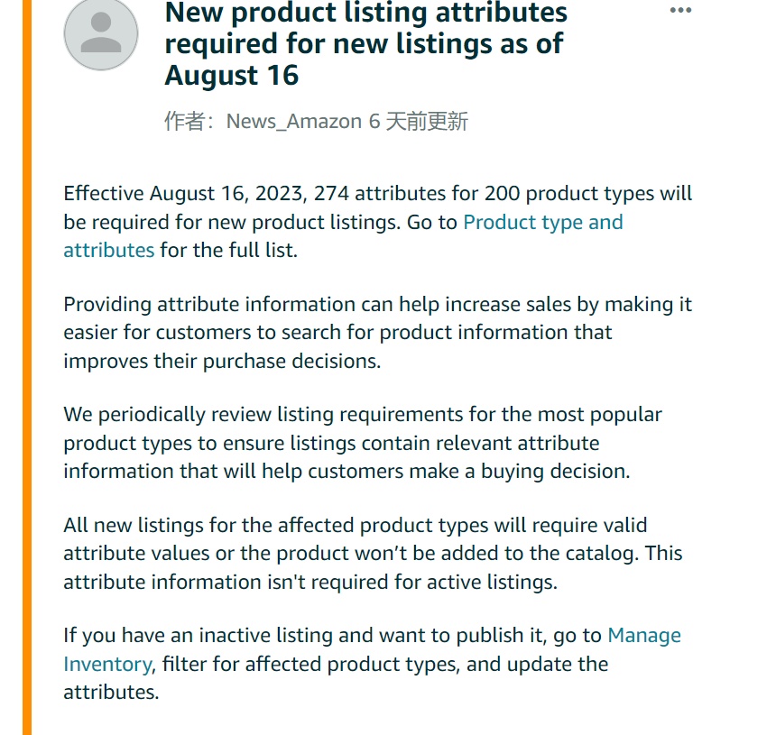Click the "作者:" author label
Viewport: 776px width, 735px height.
tap(190, 121)
